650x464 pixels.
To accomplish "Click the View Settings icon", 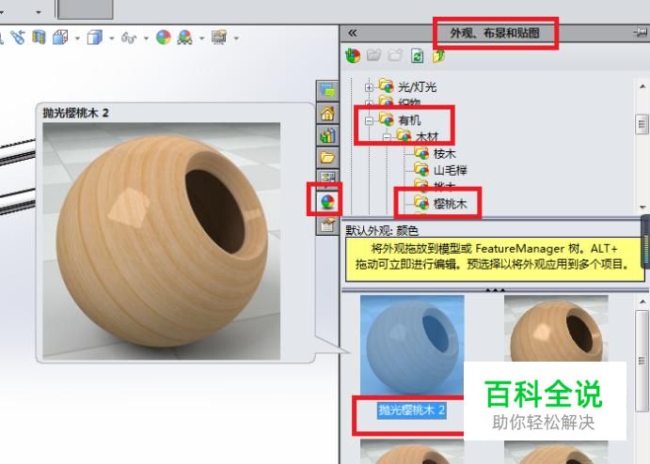I will (x=219, y=38).
